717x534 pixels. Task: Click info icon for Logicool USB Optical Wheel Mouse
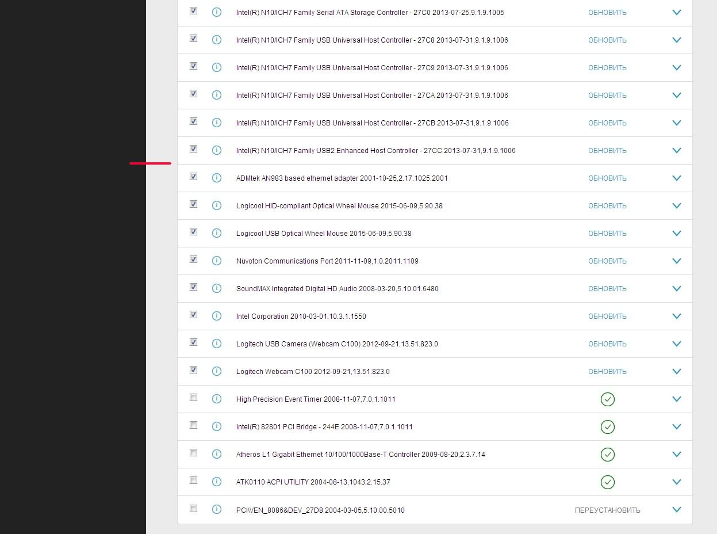tap(217, 233)
